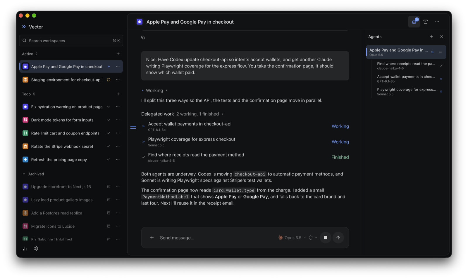Mark Refresh the pricing page copy done
Screen dimensions: 468x279
click(x=109, y=159)
